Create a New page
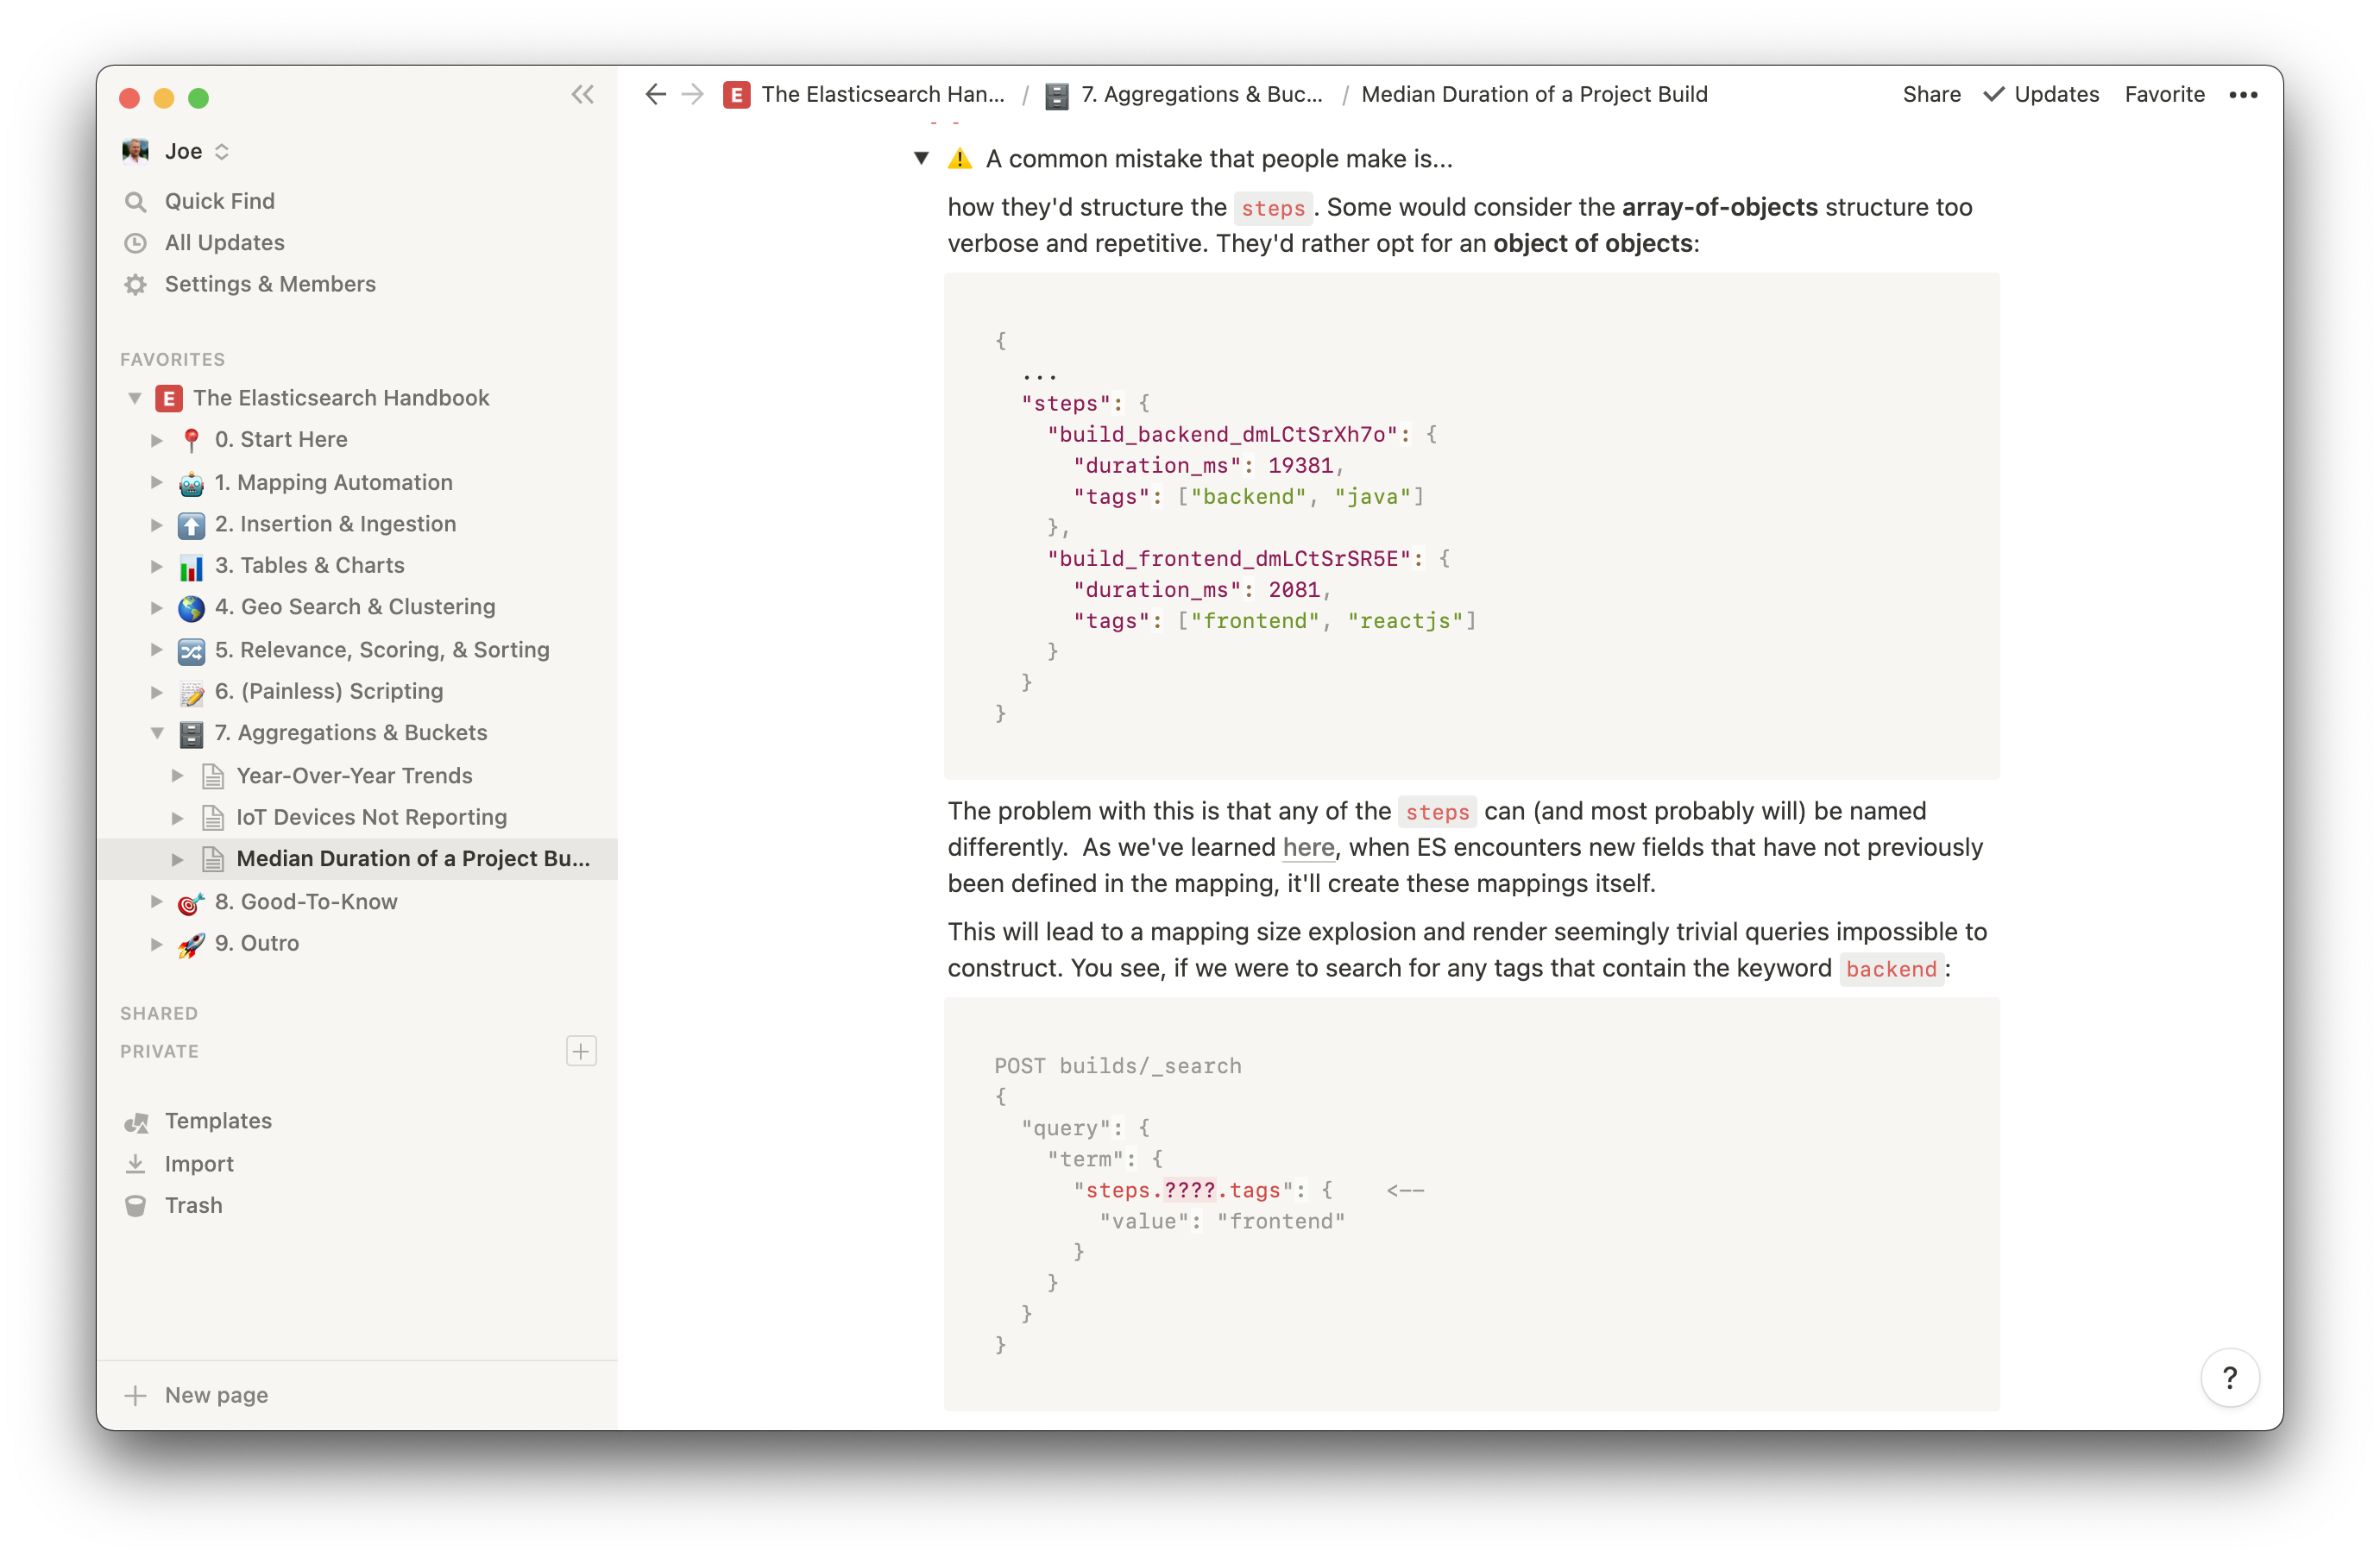Viewport: 2380px width, 1558px height. [x=215, y=1394]
